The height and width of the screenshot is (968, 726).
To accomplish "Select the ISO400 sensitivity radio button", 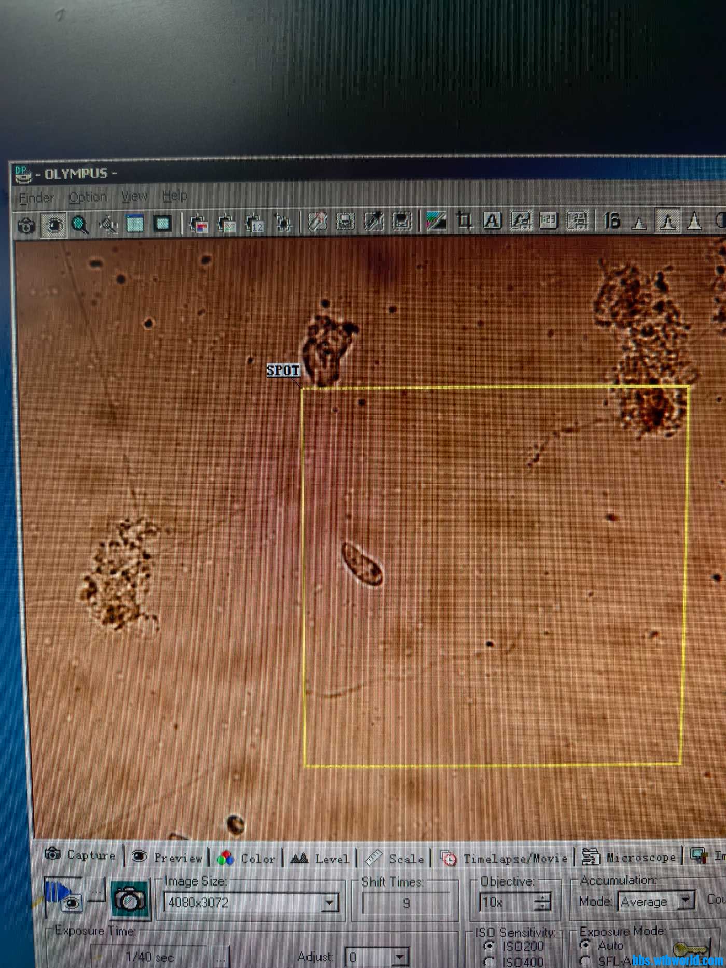I will coord(488,961).
